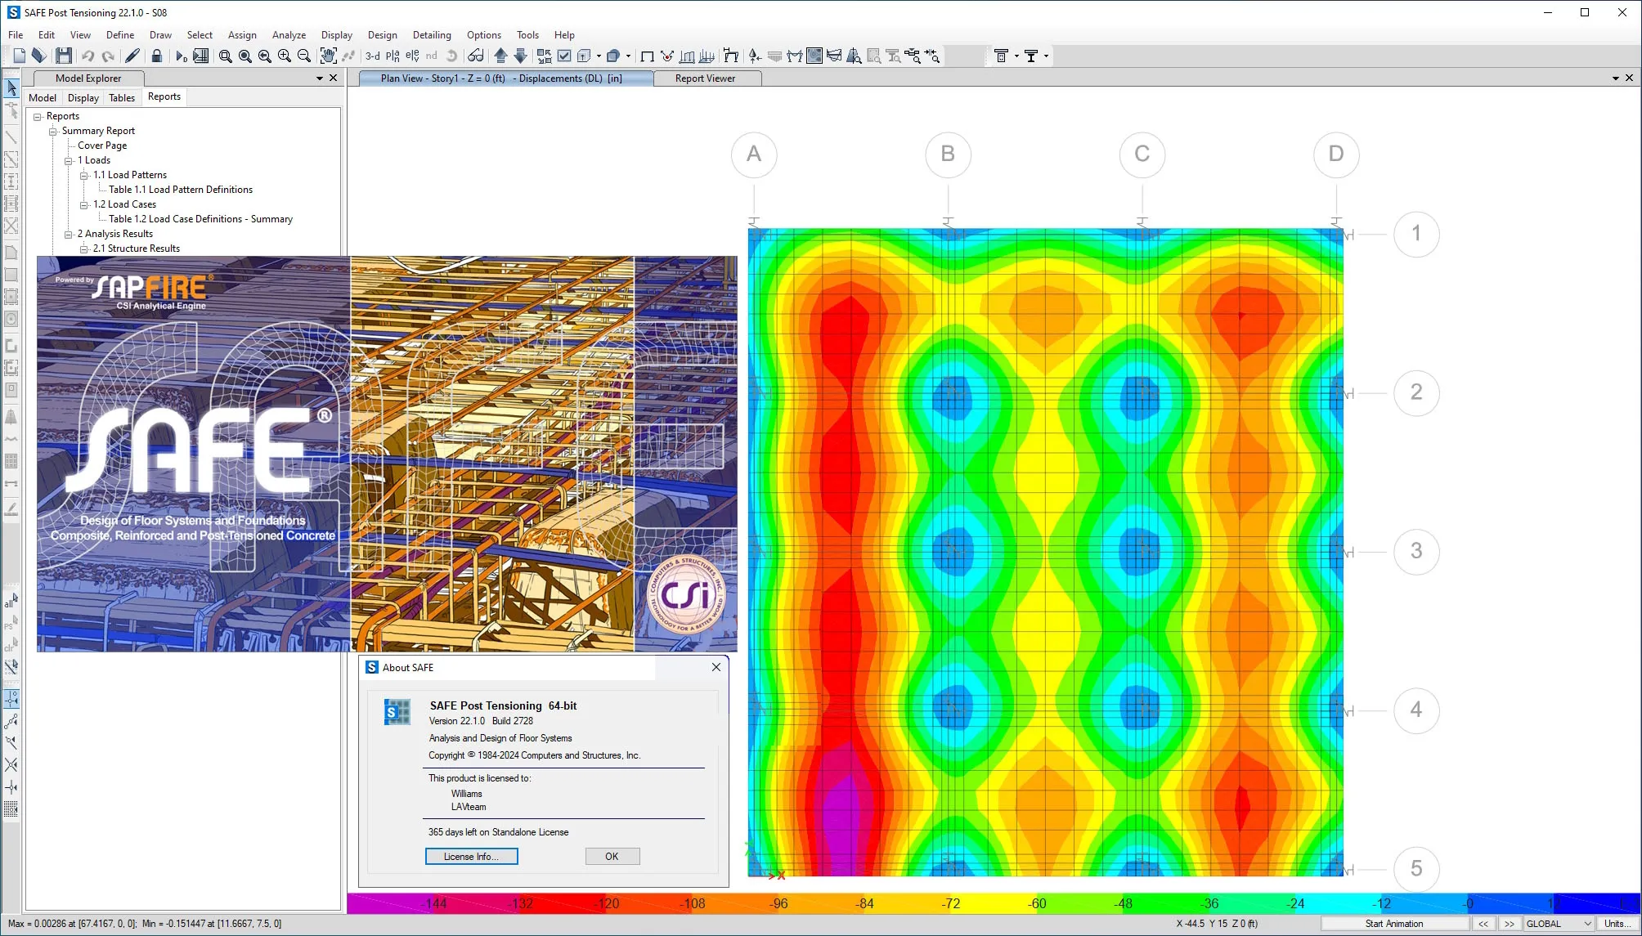The height and width of the screenshot is (936, 1642).
Task: Click the pencil Refresh Window icon
Action: point(132,56)
